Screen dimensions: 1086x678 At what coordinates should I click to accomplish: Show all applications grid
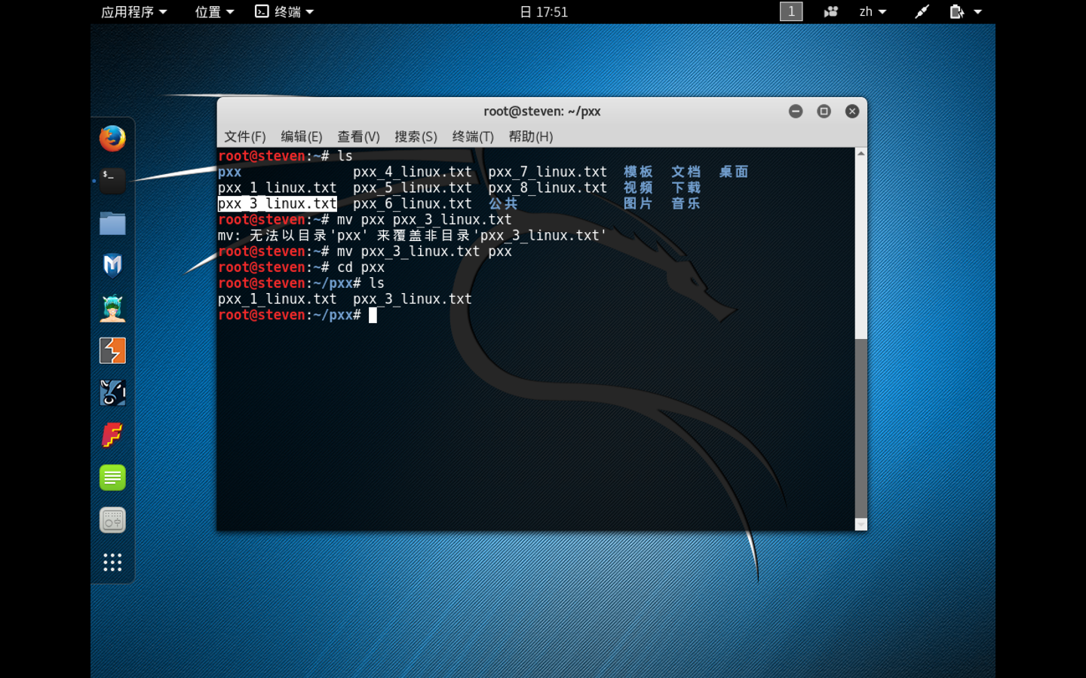112,562
